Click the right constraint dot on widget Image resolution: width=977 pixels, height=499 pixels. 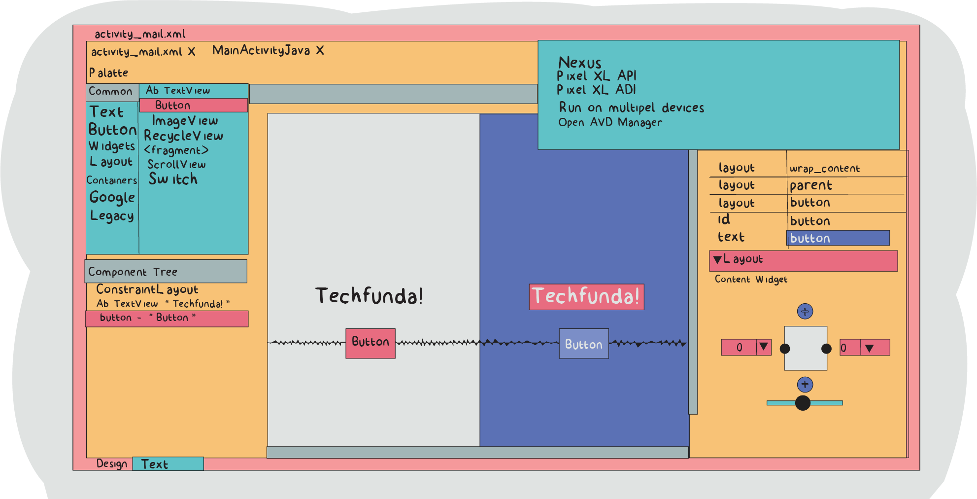click(826, 349)
